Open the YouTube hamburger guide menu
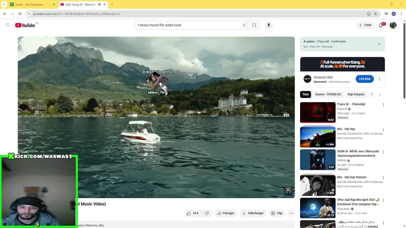Screen dimensions: 406x228 (x=8, y=25)
